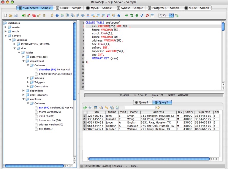The image size is (228, 169).
Task: Collapse the dbo schema node
Action: (14, 48)
